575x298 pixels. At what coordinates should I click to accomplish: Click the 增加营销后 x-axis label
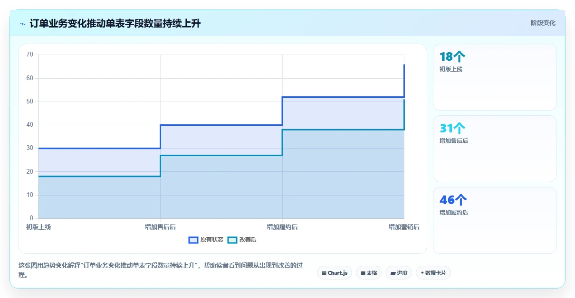point(404,227)
